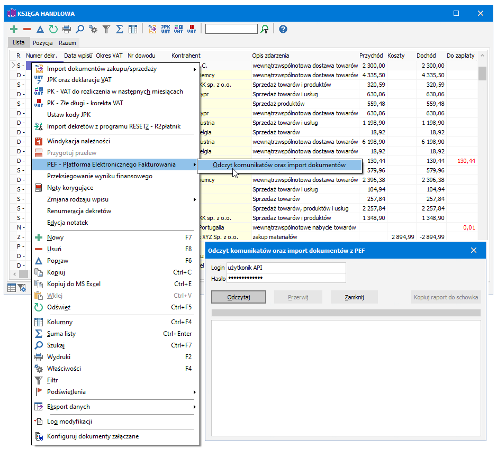This screenshot has width=497, height=449.
Task: Choose Kopiuj do MS Excel
Action: point(116,284)
